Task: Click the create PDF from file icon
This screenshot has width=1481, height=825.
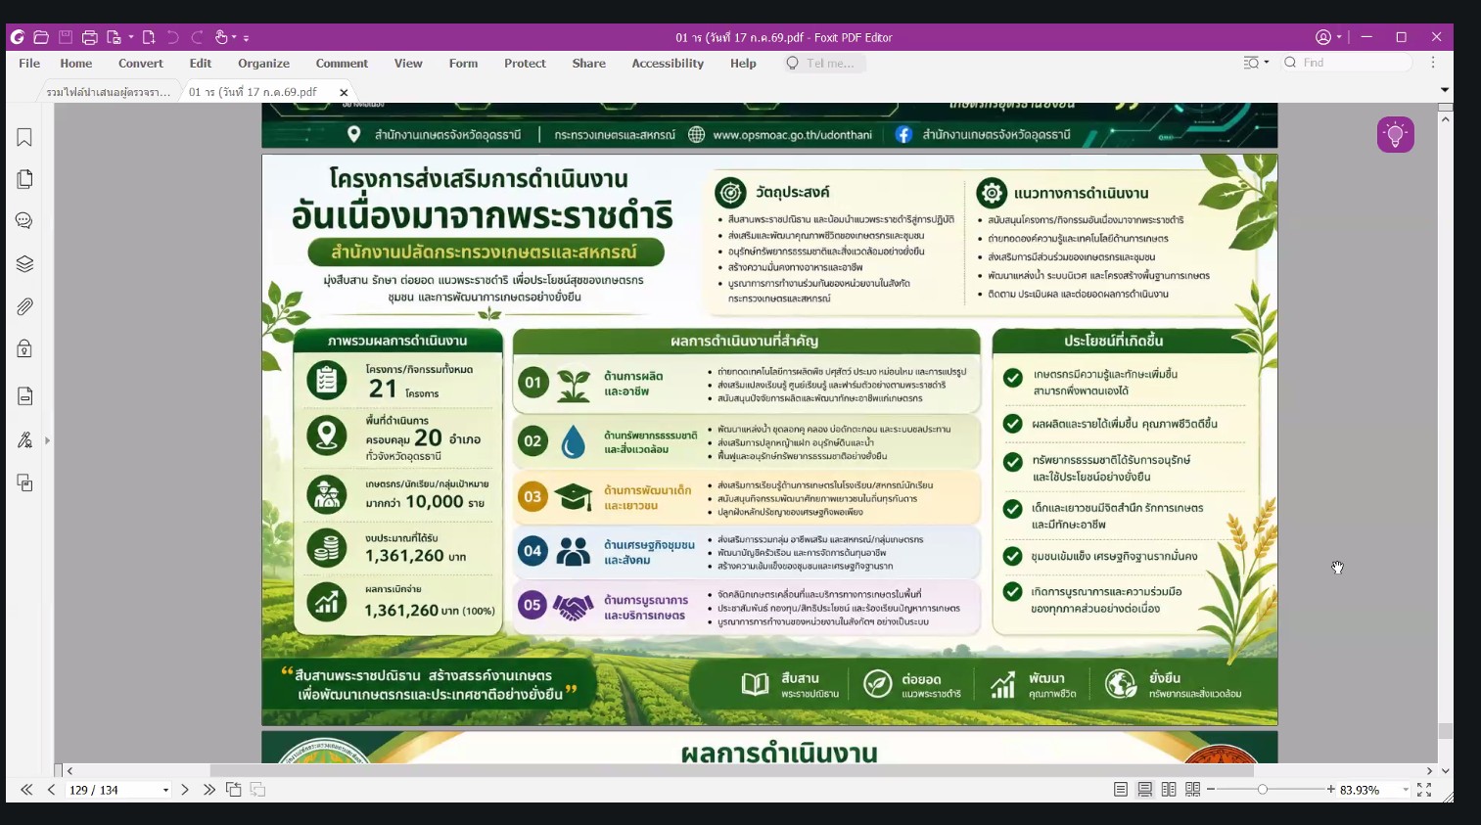Action: click(x=114, y=37)
